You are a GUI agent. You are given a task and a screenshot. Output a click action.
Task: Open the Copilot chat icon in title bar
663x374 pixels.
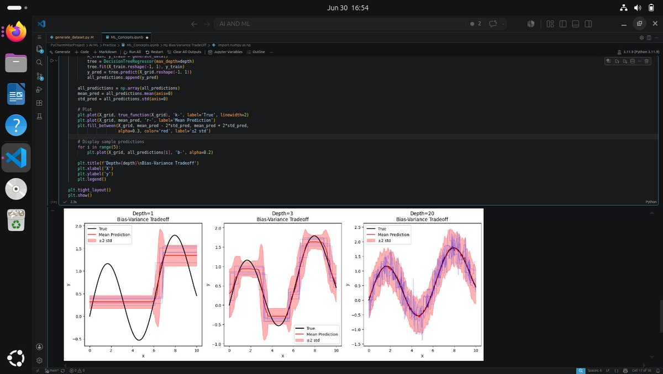click(x=492, y=24)
